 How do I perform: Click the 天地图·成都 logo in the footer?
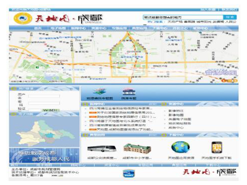210,172
